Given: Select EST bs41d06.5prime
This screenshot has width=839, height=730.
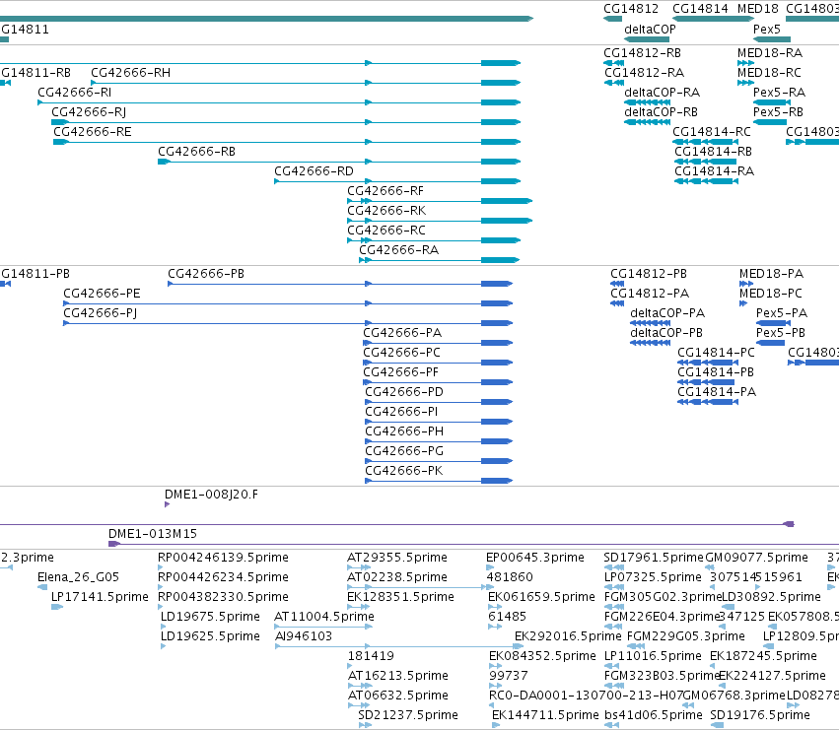Looking at the screenshot, I should pos(654,715).
